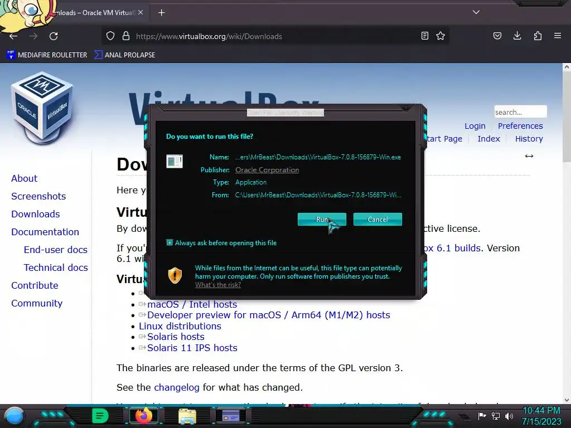The height and width of the screenshot is (428, 571).
Task: Click the warning shield icon in dialog
Action: 175,275
